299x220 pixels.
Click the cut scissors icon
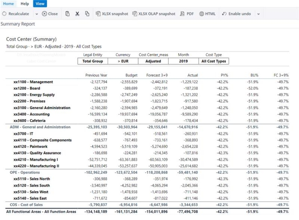click(77, 14)
